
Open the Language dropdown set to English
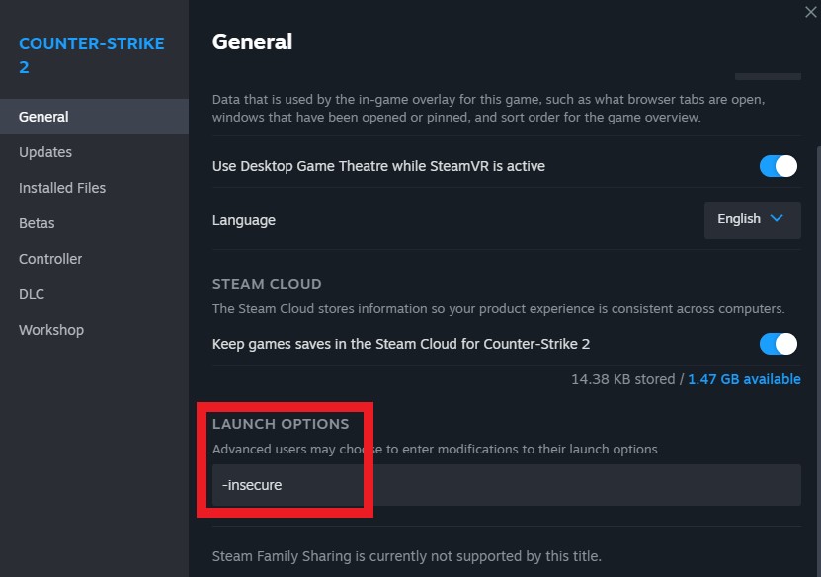point(752,219)
